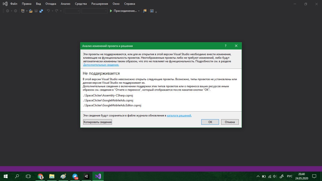Open the каталоге решений link
Screen dimensions: 322x181
click(x=179, y=116)
